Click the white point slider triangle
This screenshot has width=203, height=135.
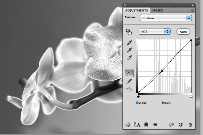[191, 96]
